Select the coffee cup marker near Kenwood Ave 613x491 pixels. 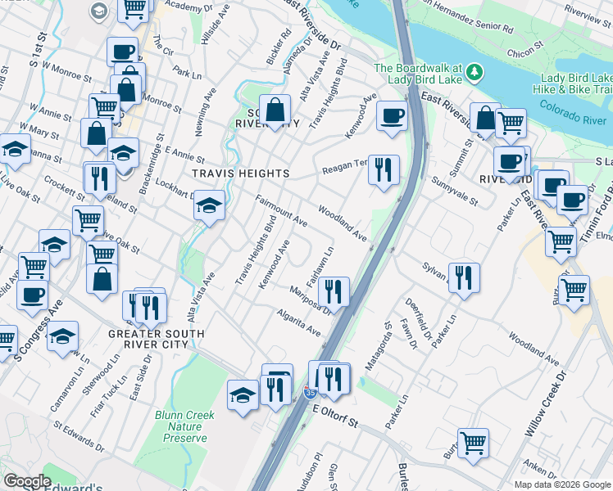click(392, 117)
